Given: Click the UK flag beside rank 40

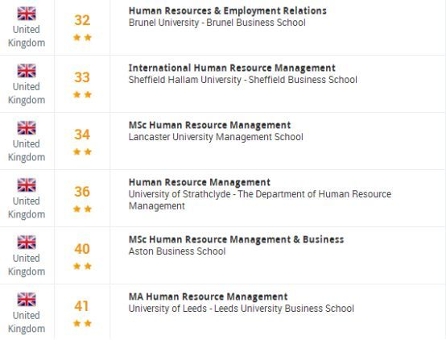Looking at the screenshot, I should click(x=27, y=243).
